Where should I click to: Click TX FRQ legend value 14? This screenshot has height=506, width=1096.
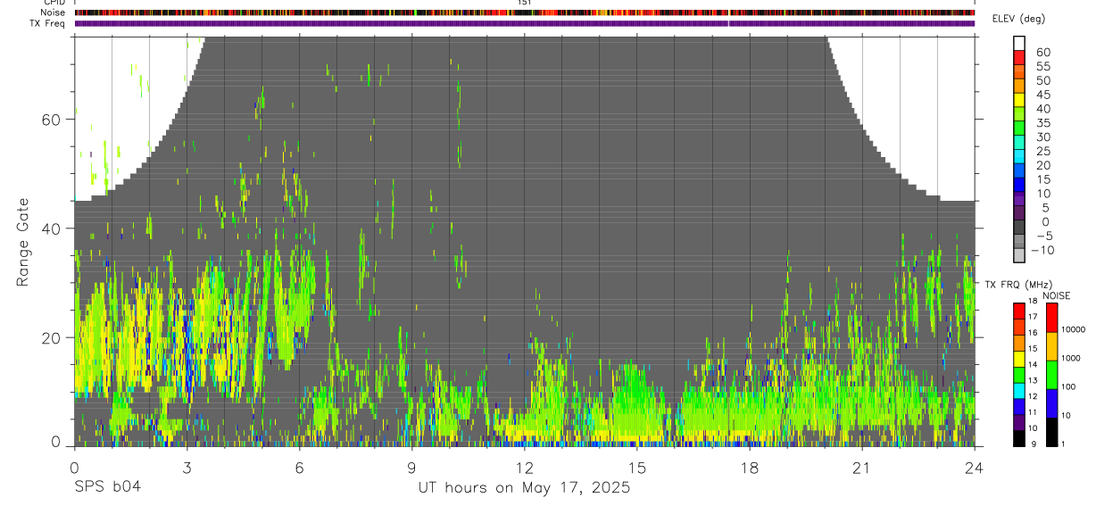coord(1034,365)
